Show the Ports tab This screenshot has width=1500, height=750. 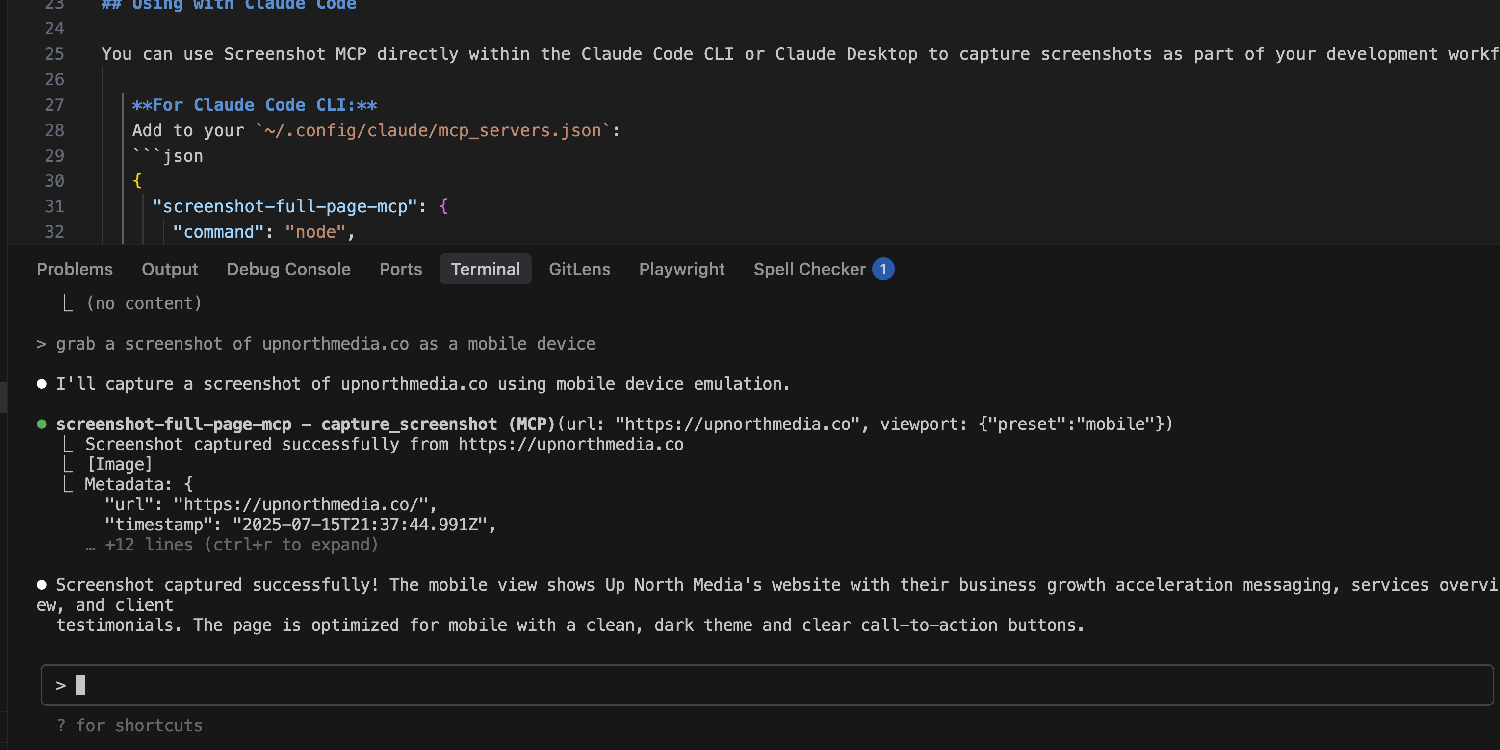tap(401, 269)
